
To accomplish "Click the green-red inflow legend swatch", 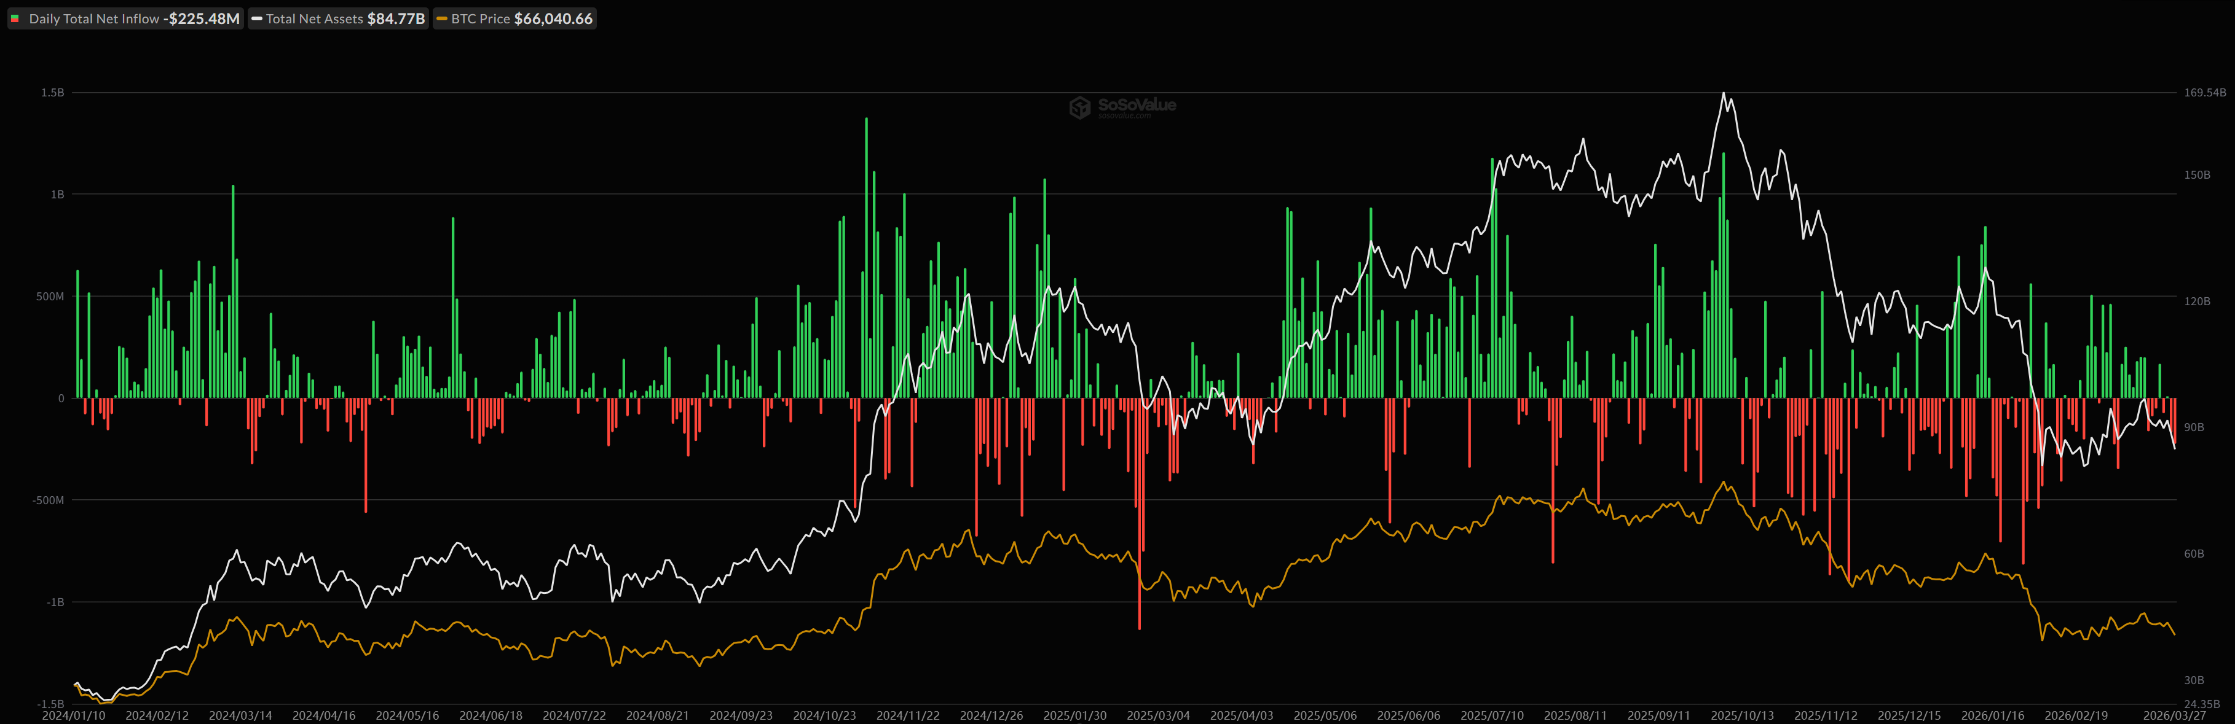I will coord(15,18).
